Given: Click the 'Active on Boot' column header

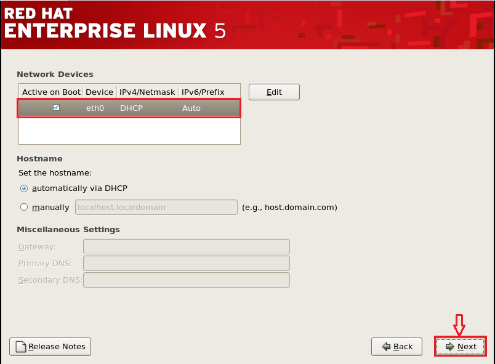Looking at the screenshot, I should pyautogui.click(x=51, y=92).
